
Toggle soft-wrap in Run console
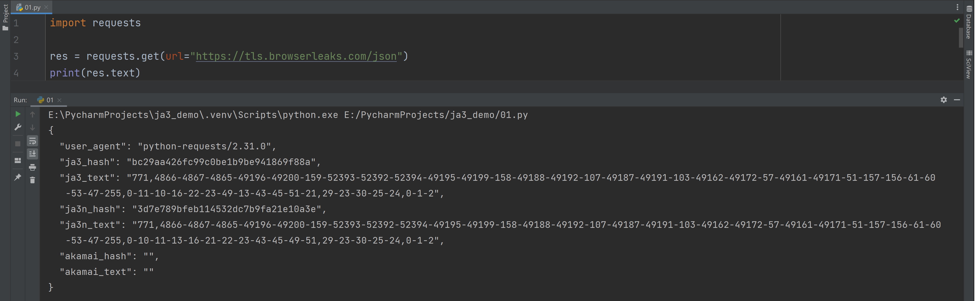(x=32, y=141)
